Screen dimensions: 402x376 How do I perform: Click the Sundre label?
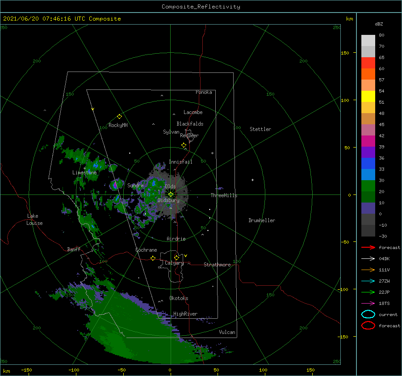coord(135,185)
